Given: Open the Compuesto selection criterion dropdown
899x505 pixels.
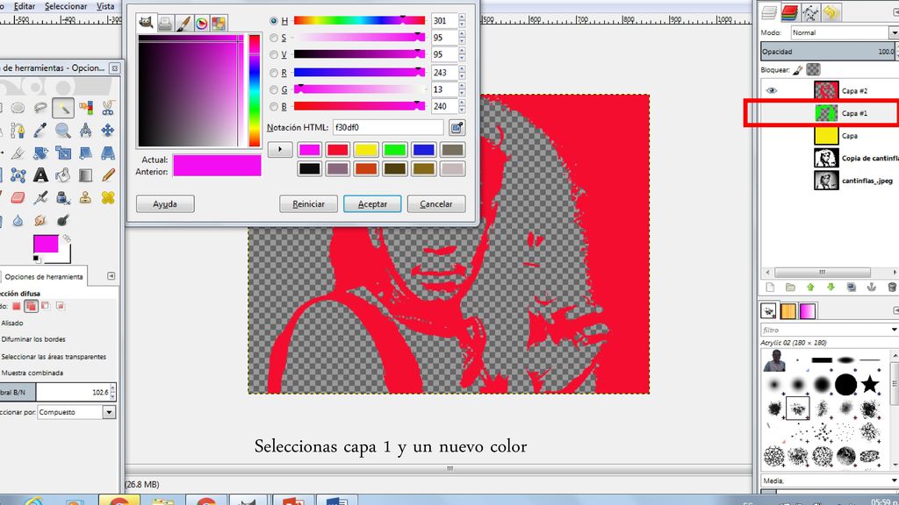Looking at the screenshot, I should (77, 412).
